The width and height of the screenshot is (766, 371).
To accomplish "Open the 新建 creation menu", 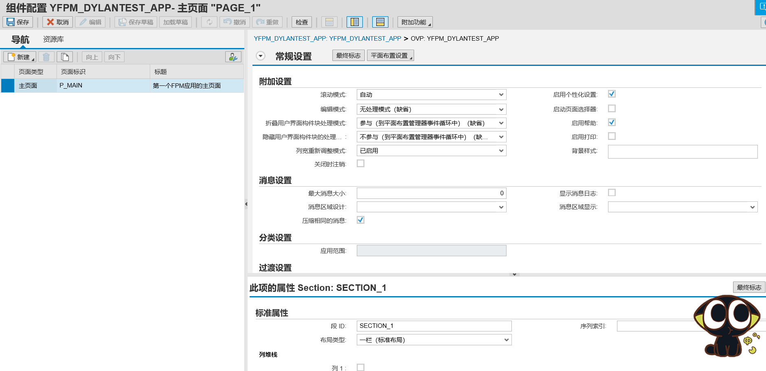I will [x=20, y=57].
